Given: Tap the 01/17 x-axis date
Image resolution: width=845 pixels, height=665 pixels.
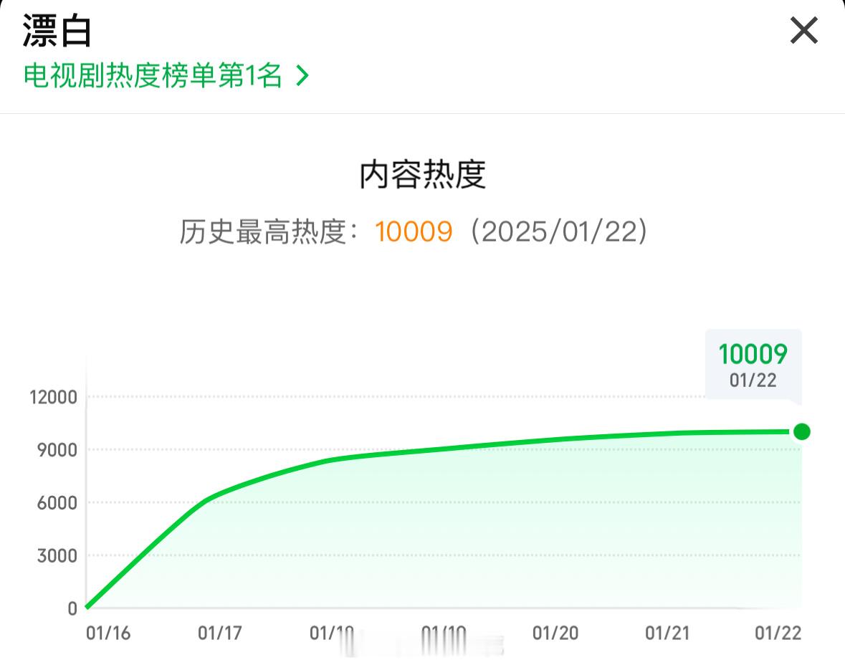Looking at the screenshot, I should (x=220, y=633).
